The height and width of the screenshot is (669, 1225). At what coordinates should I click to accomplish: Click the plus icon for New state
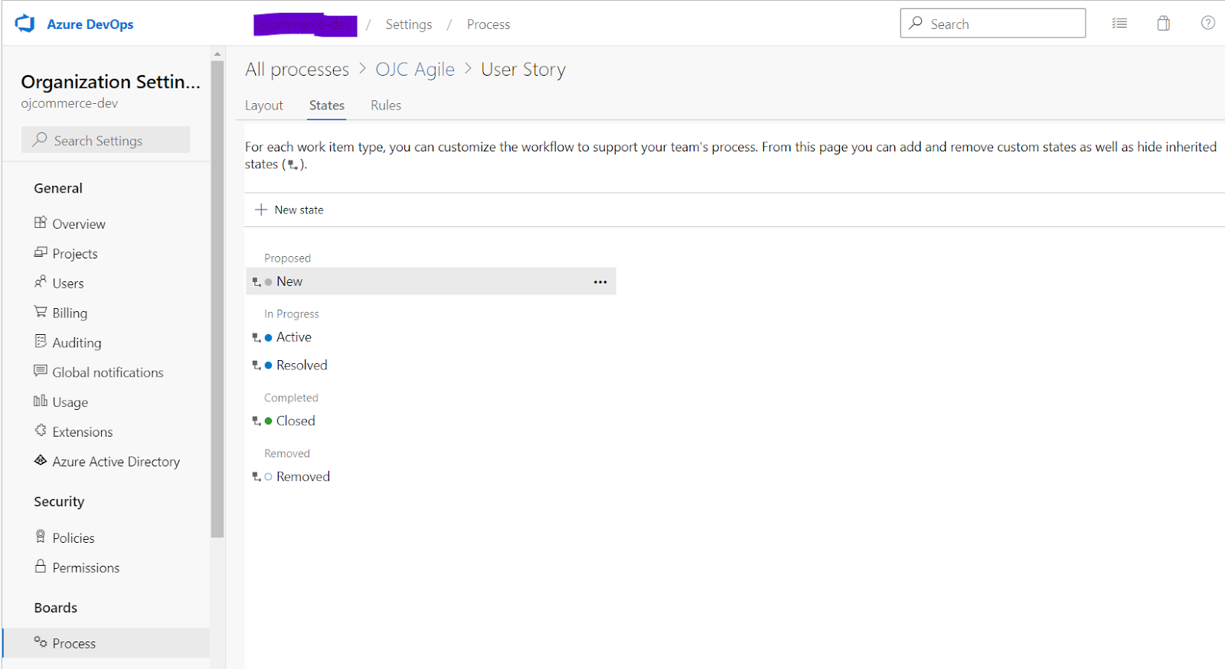(261, 209)
